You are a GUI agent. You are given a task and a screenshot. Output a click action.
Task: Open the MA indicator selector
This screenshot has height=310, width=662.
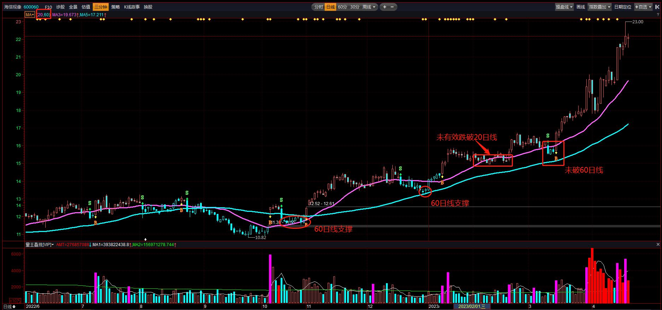coord(30,14)
